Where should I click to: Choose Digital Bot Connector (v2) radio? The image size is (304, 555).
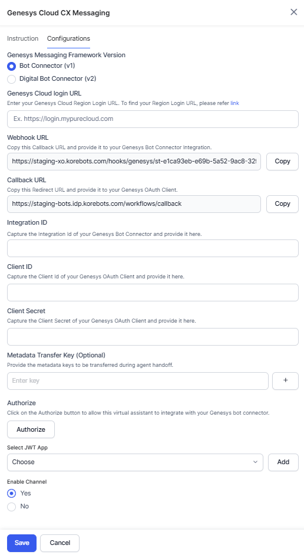point(12,79)
